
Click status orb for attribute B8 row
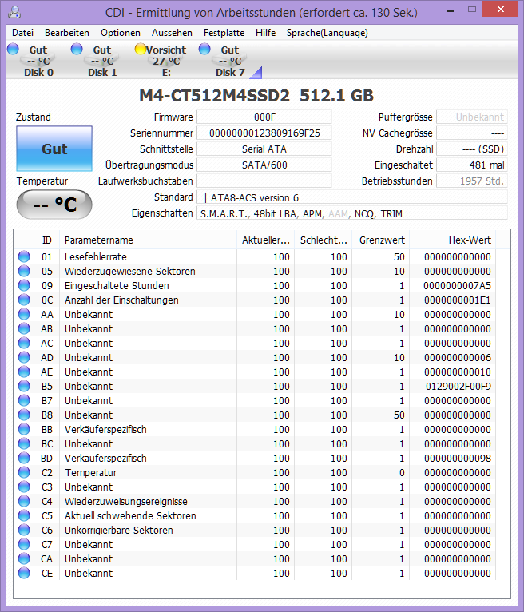click(x=24, y=415)
